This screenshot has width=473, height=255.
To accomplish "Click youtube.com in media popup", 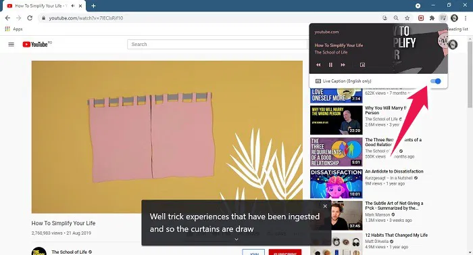I will (x=326, y=32).
